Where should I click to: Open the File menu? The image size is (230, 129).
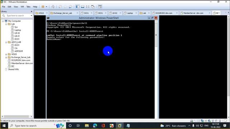click(4, 7)
